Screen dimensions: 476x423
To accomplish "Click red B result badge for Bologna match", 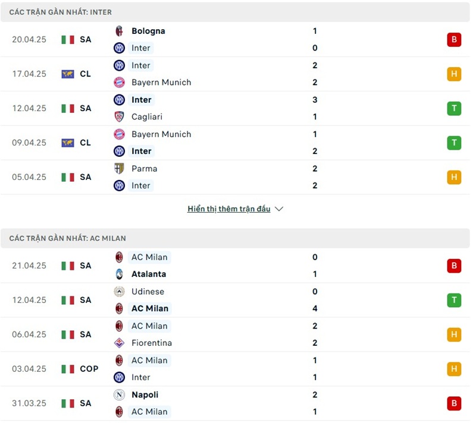I will pyautogui.click(x=454, y=40).
